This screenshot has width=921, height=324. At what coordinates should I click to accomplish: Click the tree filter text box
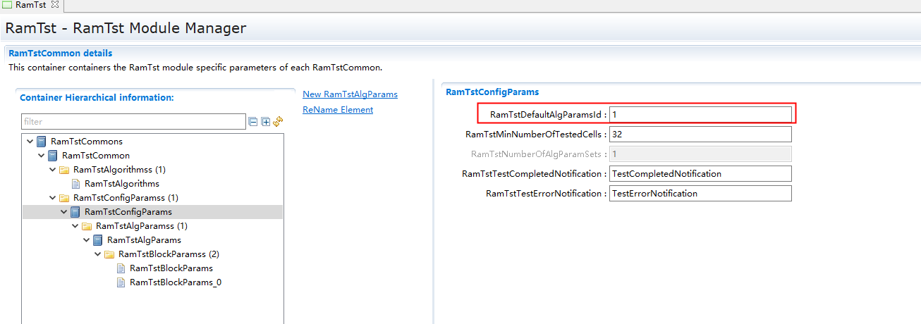pos(133,122)
